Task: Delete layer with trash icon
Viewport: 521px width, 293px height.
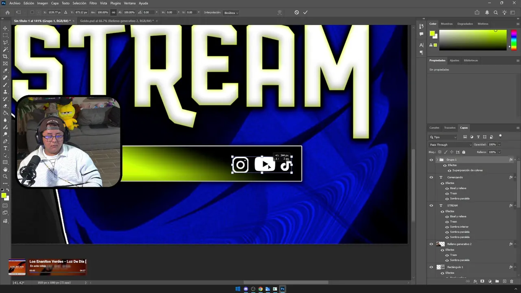Action: click(512, 281)
